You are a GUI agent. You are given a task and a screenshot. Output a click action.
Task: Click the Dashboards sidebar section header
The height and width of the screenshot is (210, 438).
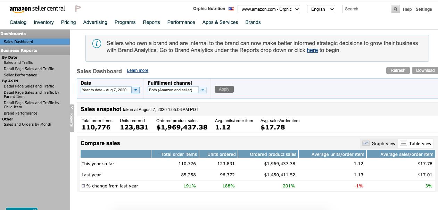point(35,34)
